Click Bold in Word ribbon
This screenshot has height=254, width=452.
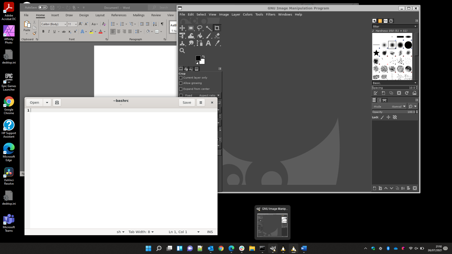tap(43, 31)
